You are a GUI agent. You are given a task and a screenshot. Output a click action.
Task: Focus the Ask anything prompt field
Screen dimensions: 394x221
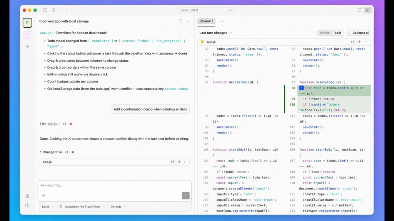115,185
